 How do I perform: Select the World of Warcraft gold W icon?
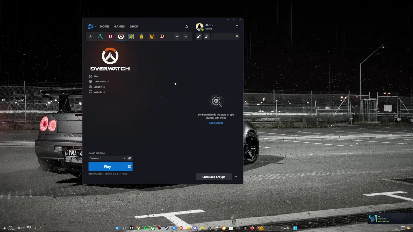pyautogui.click(x=141, y=36)
